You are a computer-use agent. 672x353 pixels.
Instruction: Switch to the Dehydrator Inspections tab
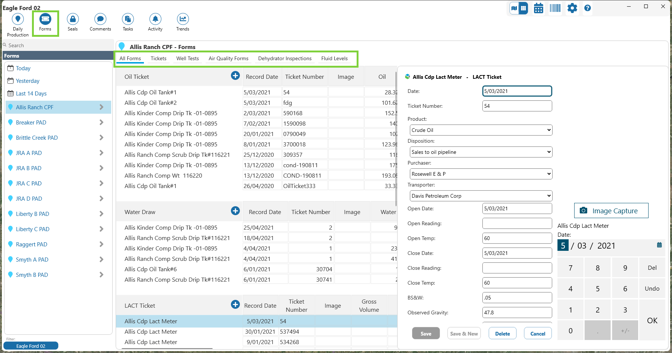click(284, 59)
